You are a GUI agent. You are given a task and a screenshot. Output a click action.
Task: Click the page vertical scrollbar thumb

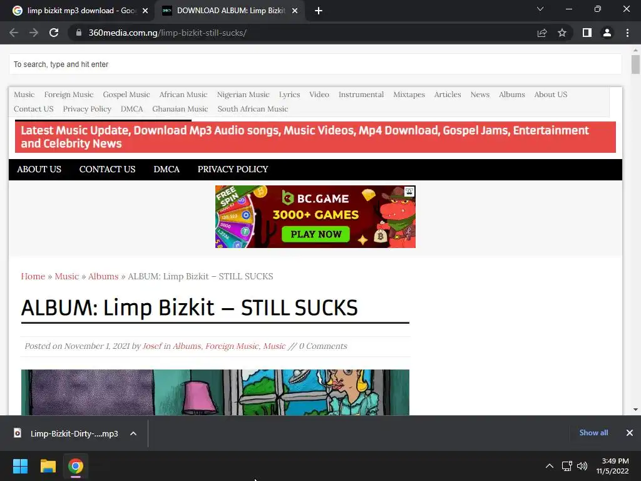click(635, 65)
